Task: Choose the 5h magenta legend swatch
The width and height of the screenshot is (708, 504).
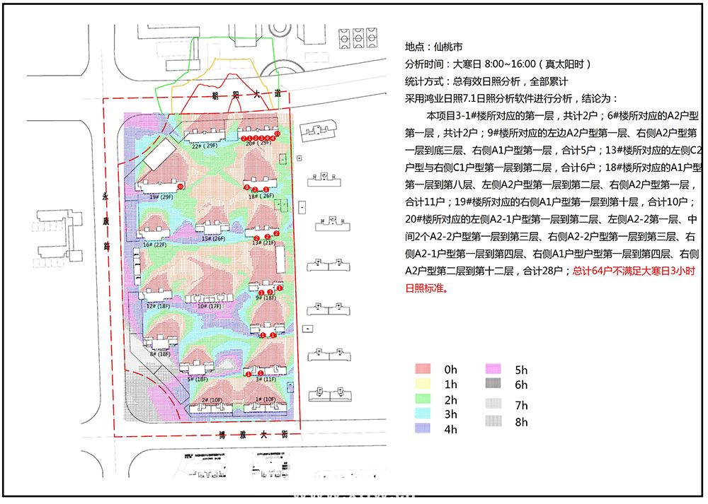Action: (493, 369)
